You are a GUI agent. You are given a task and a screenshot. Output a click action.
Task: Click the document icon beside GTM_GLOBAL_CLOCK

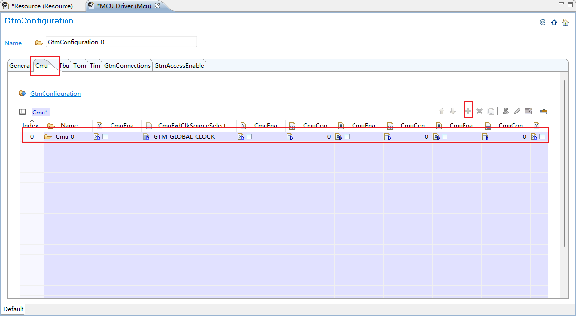[146, 137]
